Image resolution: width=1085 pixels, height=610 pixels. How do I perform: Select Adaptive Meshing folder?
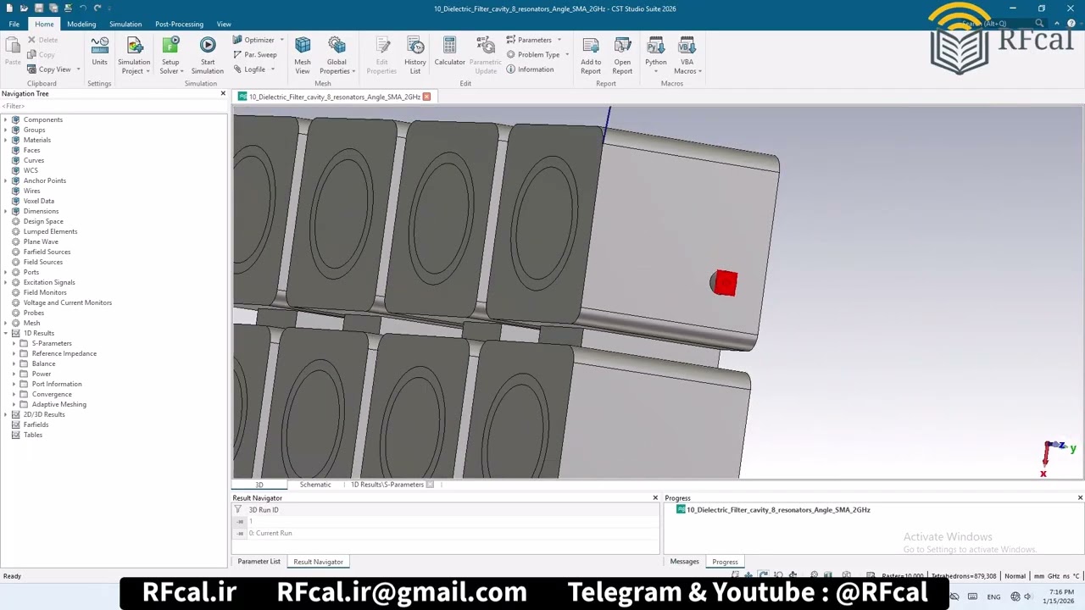(58, 404)
